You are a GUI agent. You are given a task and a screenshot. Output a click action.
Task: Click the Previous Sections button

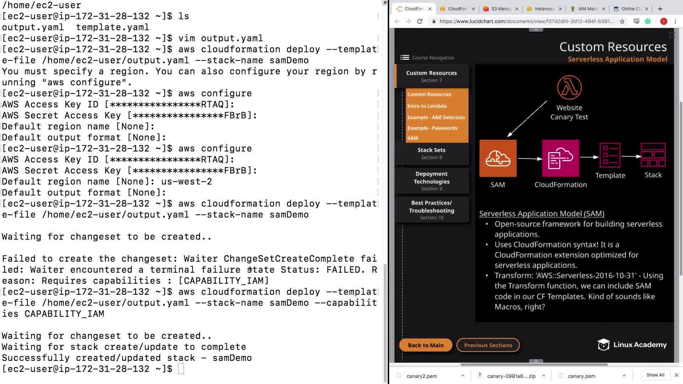488,345
